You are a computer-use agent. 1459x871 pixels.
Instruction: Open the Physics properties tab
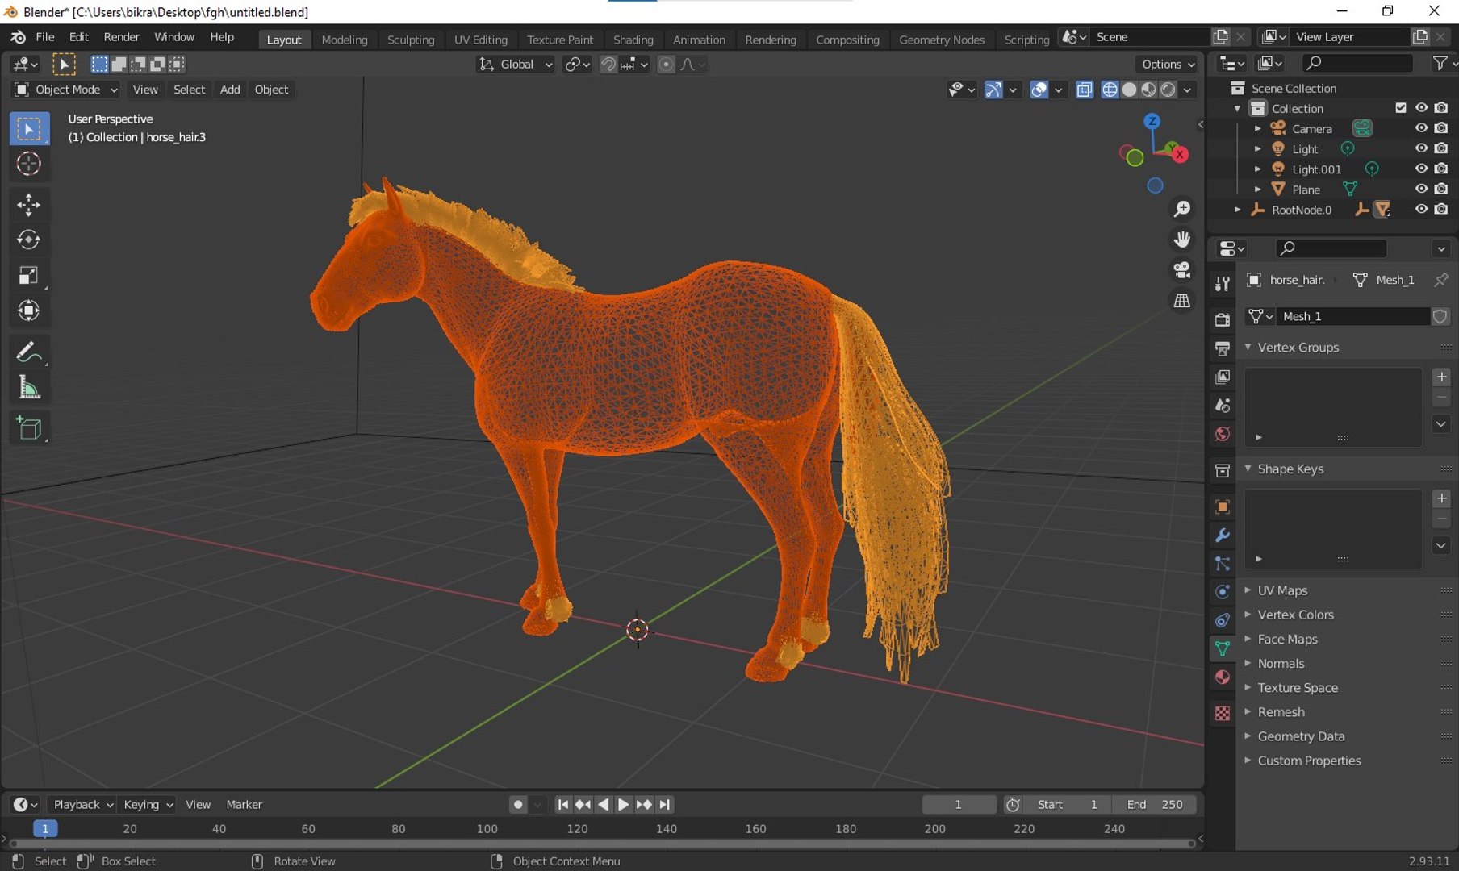click(1223, 591)
